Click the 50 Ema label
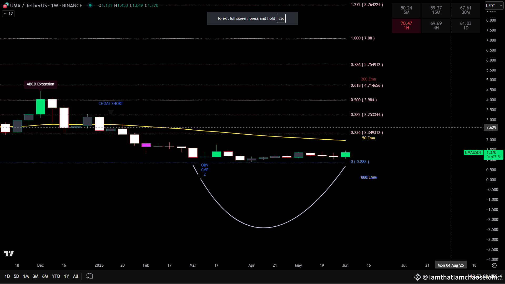Viewport: 505px width, 284px height. pos(368,138)
